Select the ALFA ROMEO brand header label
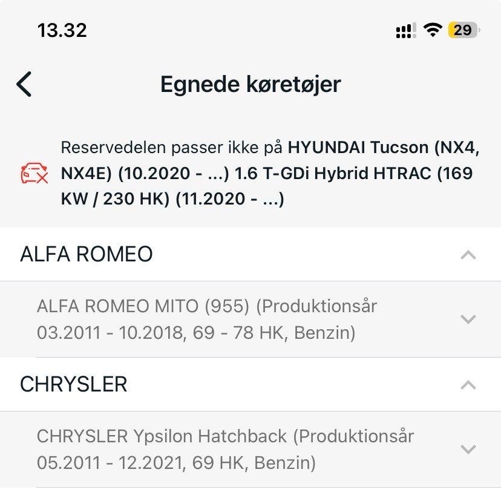 pyautogui.click(x=87, y=254)
